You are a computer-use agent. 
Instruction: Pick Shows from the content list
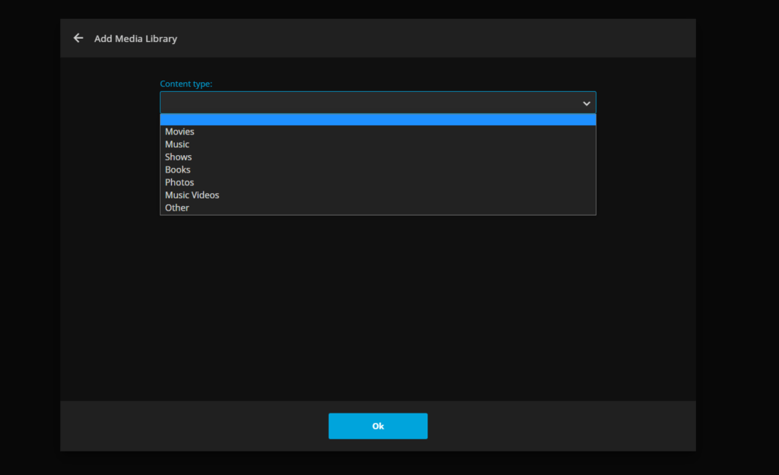coord(377,157)
